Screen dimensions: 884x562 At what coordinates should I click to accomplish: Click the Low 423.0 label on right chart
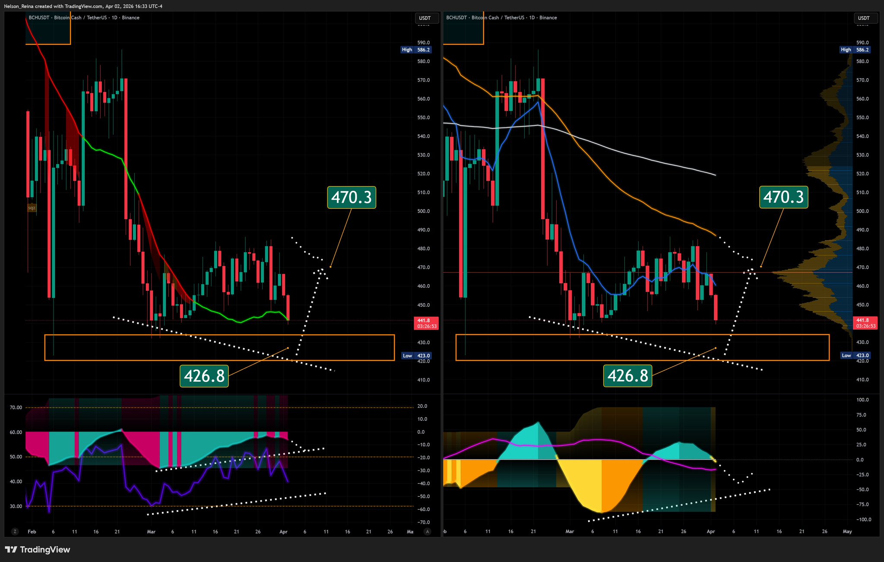coord(855,356)
